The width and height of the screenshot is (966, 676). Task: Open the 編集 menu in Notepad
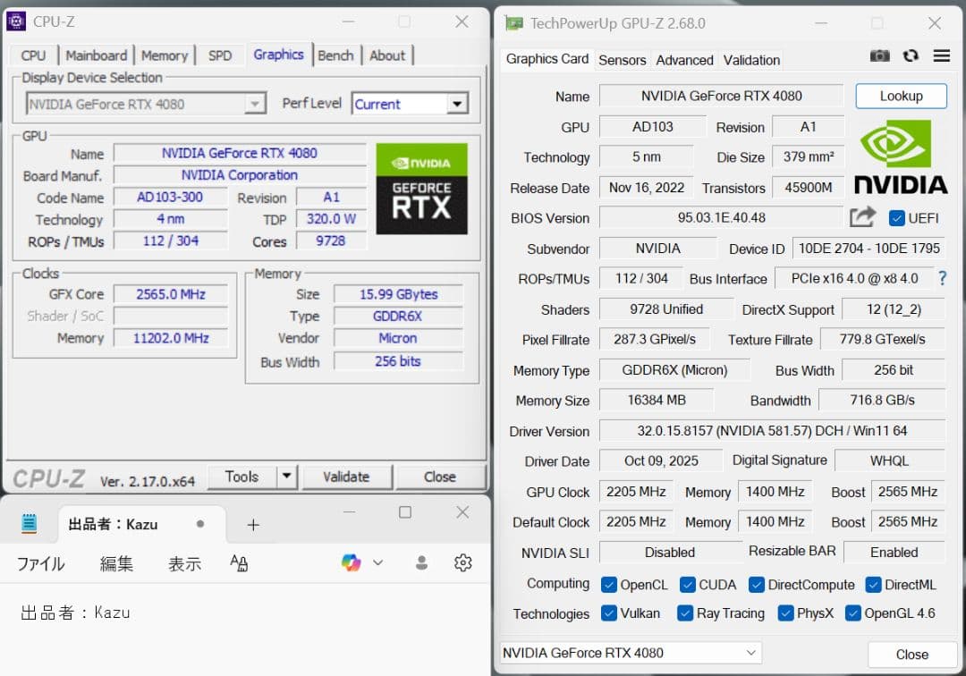[x=115, y=563]
